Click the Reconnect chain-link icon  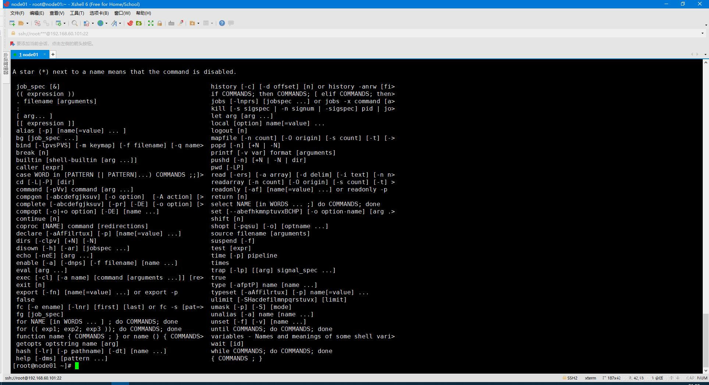point(46,23)
